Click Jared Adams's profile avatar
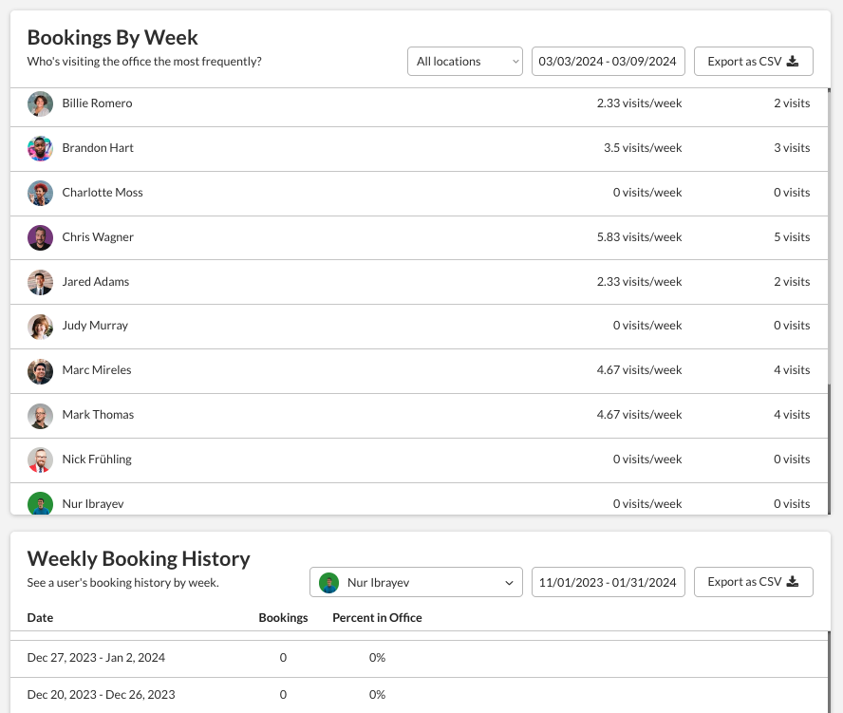This screenshot has width=843, height=713. 40,282
